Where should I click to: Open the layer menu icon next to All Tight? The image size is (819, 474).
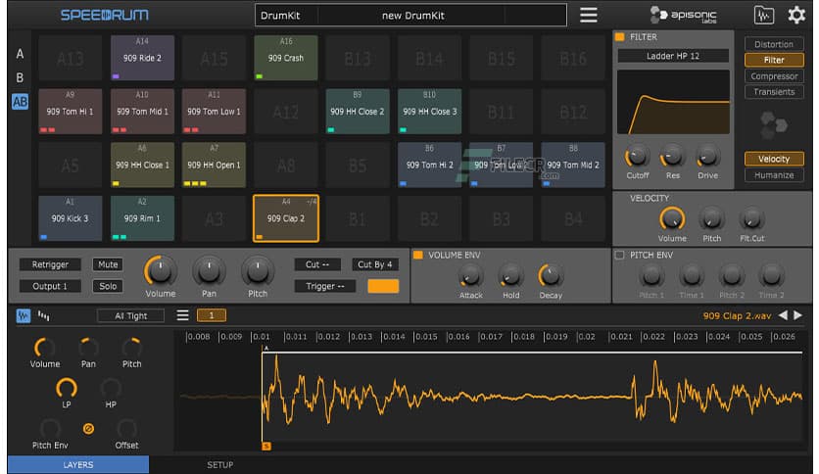point(182,315)
